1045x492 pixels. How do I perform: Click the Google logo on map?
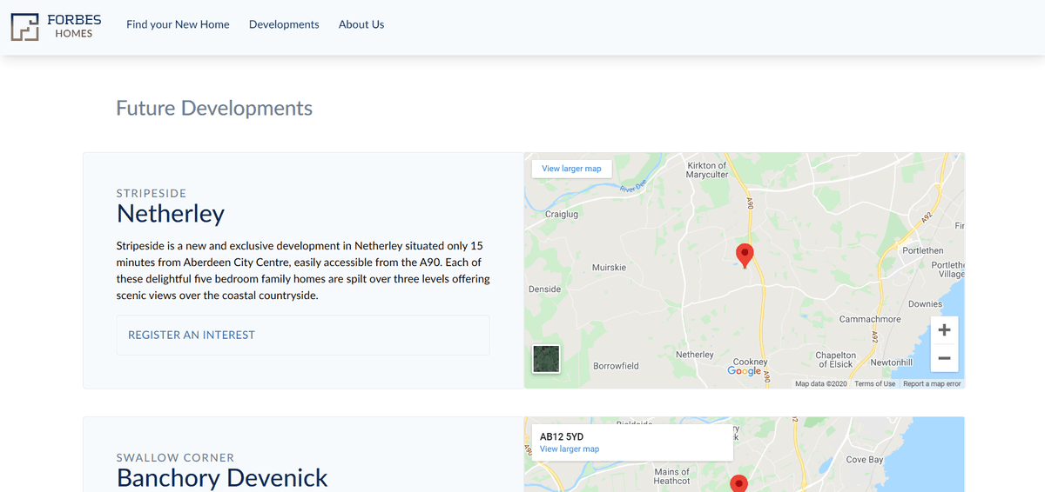point(744,371)
